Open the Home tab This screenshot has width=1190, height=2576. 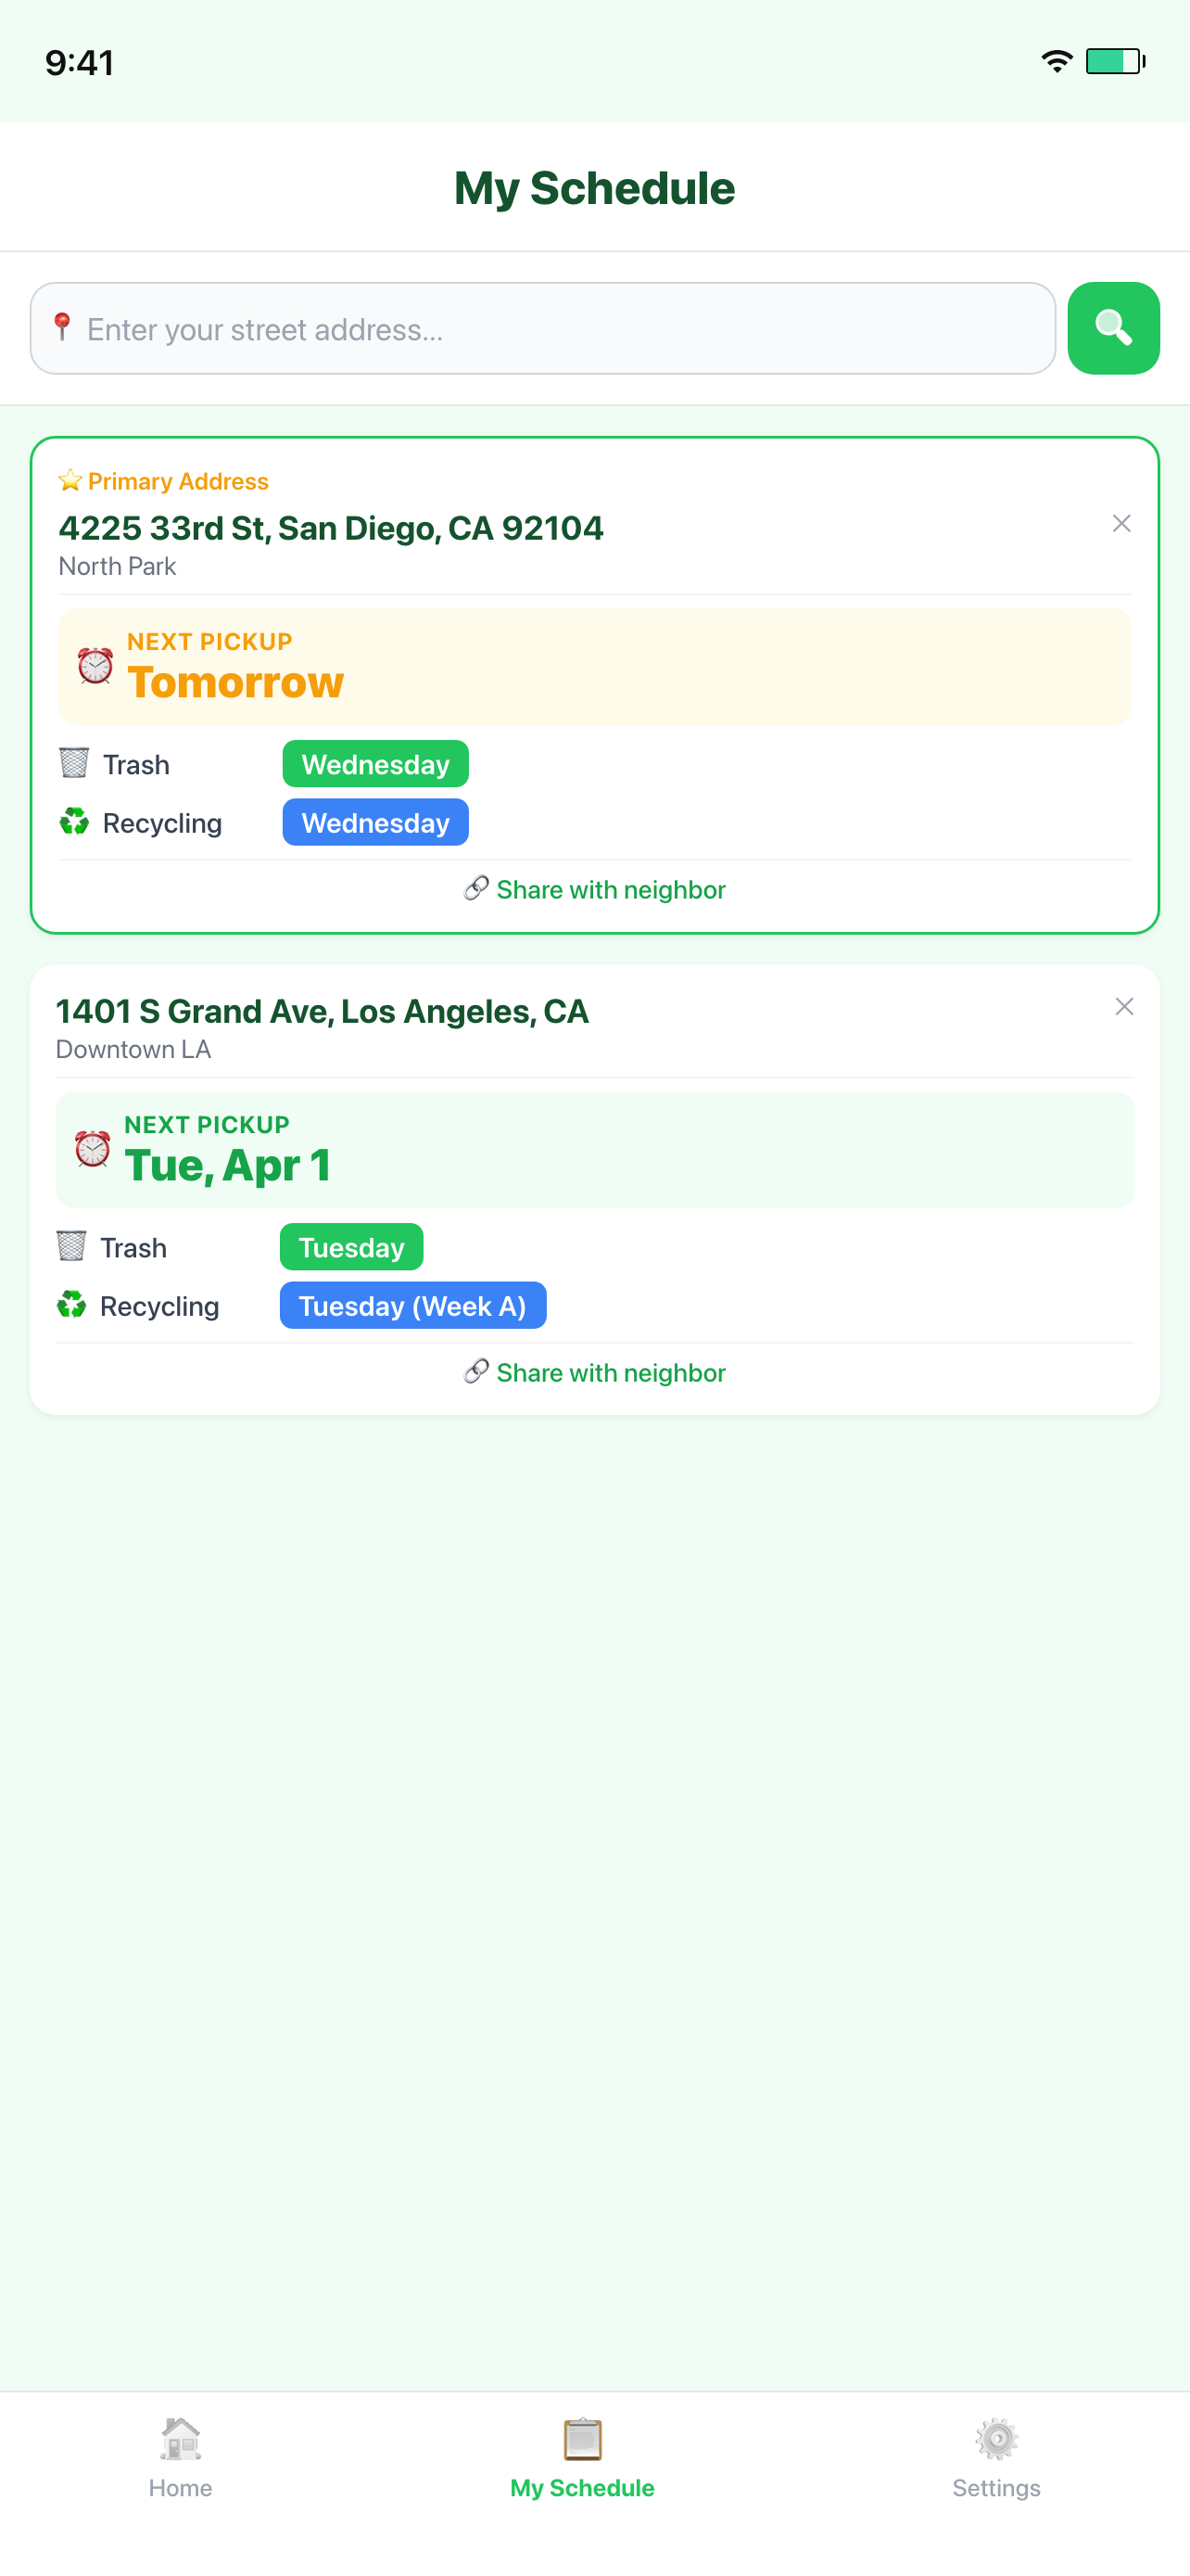pyautogui.click(x=180, y=2458)
